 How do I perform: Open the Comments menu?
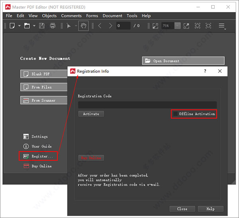click(x=71, y=16)
